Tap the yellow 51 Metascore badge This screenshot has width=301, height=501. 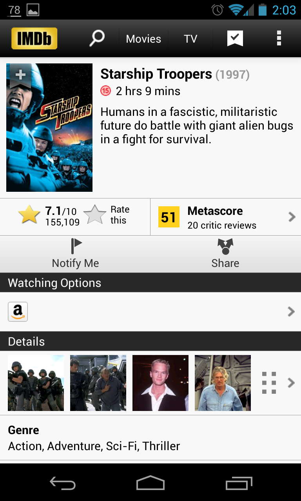169,217
